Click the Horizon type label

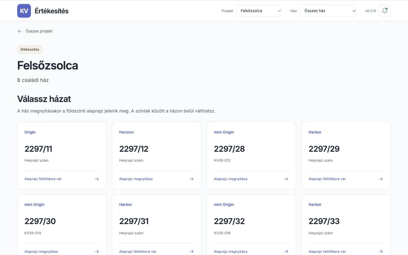click(127, 132)
